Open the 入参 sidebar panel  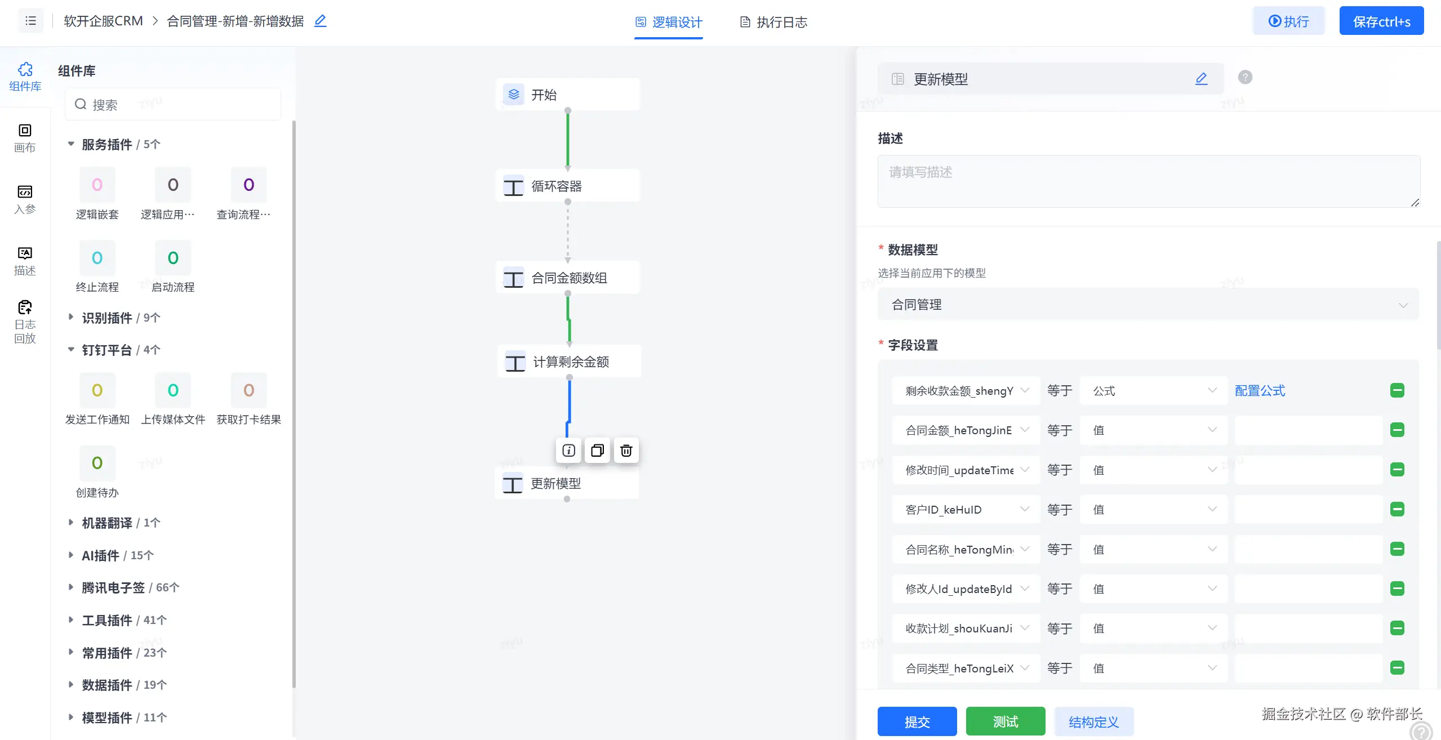click(25, 199)
